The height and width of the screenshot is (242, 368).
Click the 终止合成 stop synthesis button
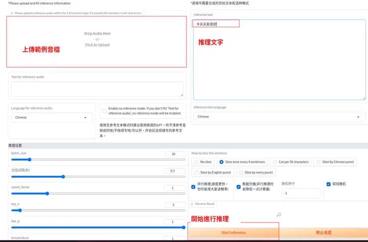point(324,233)
